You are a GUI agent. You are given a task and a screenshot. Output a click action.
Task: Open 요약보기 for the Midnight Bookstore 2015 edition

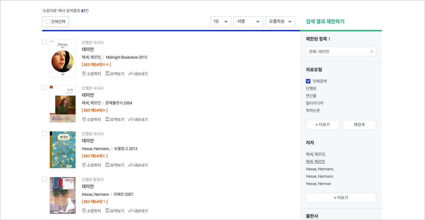pos(115,74)
